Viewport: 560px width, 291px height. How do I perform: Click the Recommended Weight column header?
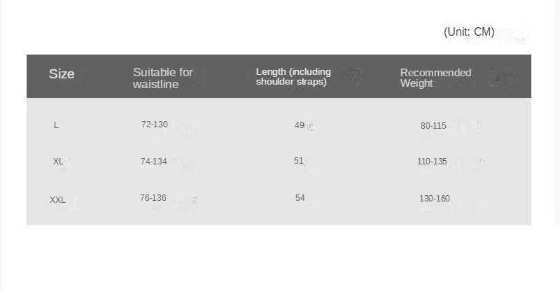pyautogui.click(x=435, y=78)
